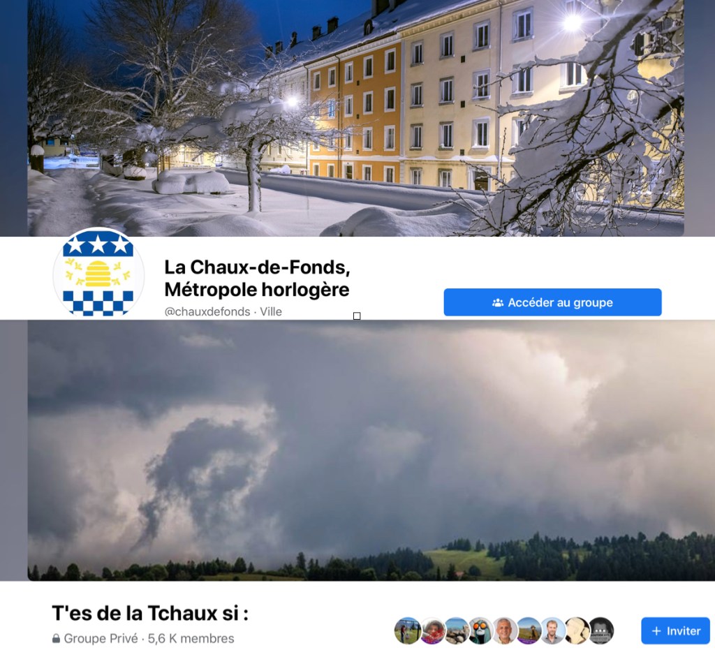The height and width of the screenshot is (650, 715).
Task: View the 5,6 K membres list
Action: click(x=191, y=639)
